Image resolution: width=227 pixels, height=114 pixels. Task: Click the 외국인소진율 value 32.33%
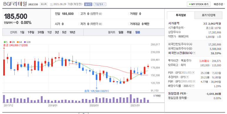click(x=216, y=53)
